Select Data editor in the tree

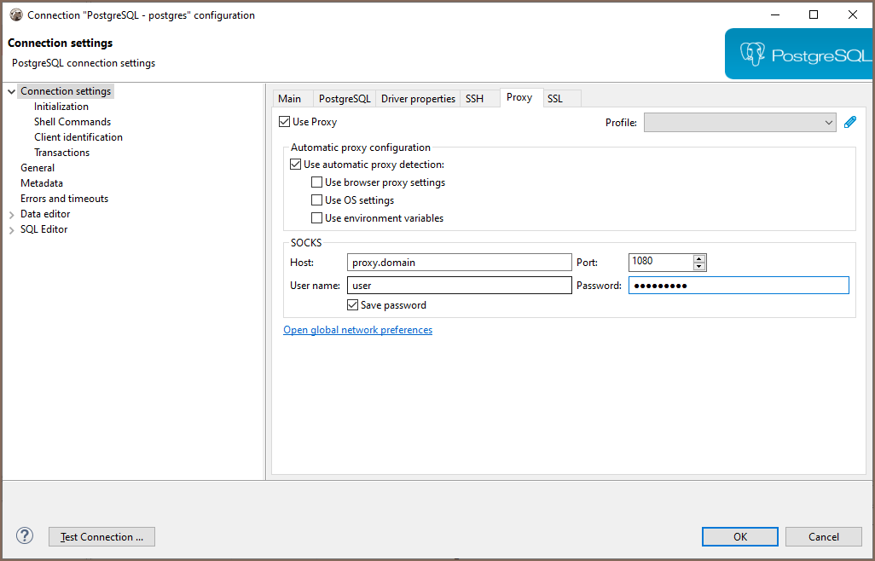tap(45, 214)
